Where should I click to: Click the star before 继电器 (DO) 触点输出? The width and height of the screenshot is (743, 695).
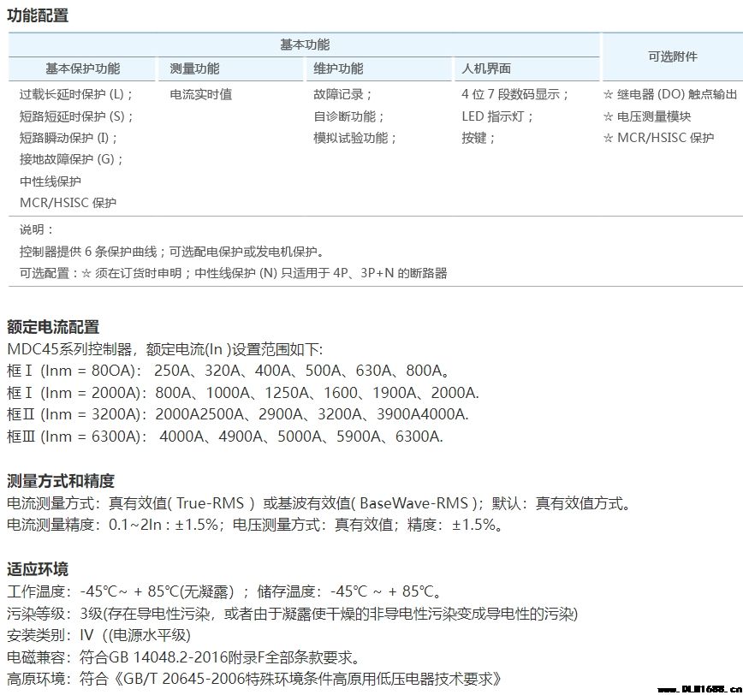click(609, 95)
